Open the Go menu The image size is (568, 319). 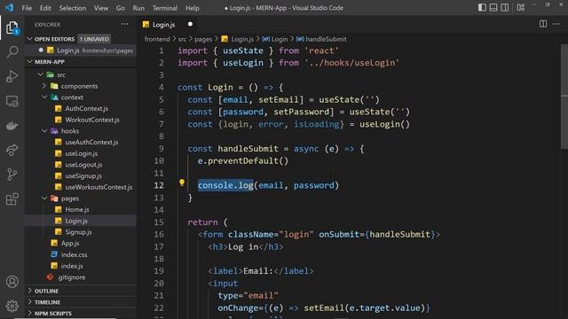pyautogui.click(x=121, y=8)
